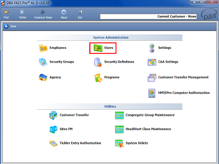The width and height of the screenshot is (219, 164).
Task: Open HeadStart Class Maintenance calendar icon
Action: point(119,129)
